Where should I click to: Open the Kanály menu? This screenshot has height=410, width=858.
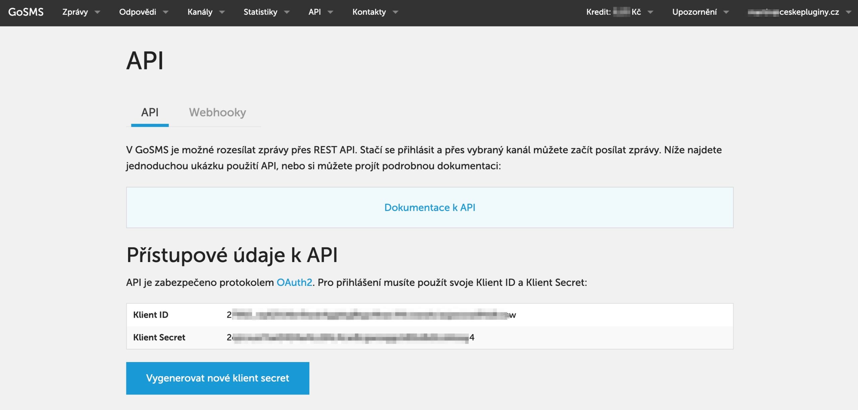click(200, 12)
